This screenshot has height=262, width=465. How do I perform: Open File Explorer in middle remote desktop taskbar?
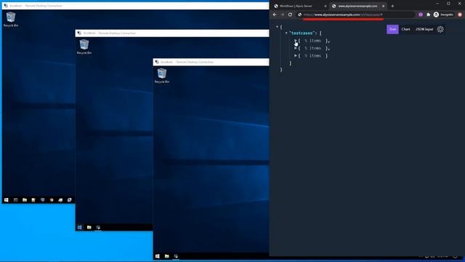[x=89, y=227]
